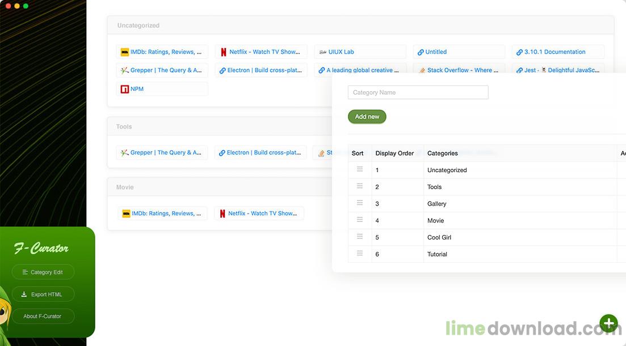Click Grepper favicon in Tools section
Viewport: 626px width, 346px height.
point(124,152)
